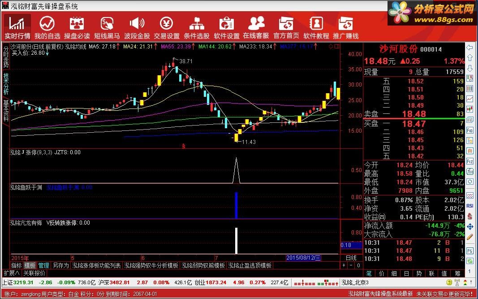Click the up arrow in right sidebar
Image resolution: width=478 pixels, height=299 pixels.
pos(470,58)
